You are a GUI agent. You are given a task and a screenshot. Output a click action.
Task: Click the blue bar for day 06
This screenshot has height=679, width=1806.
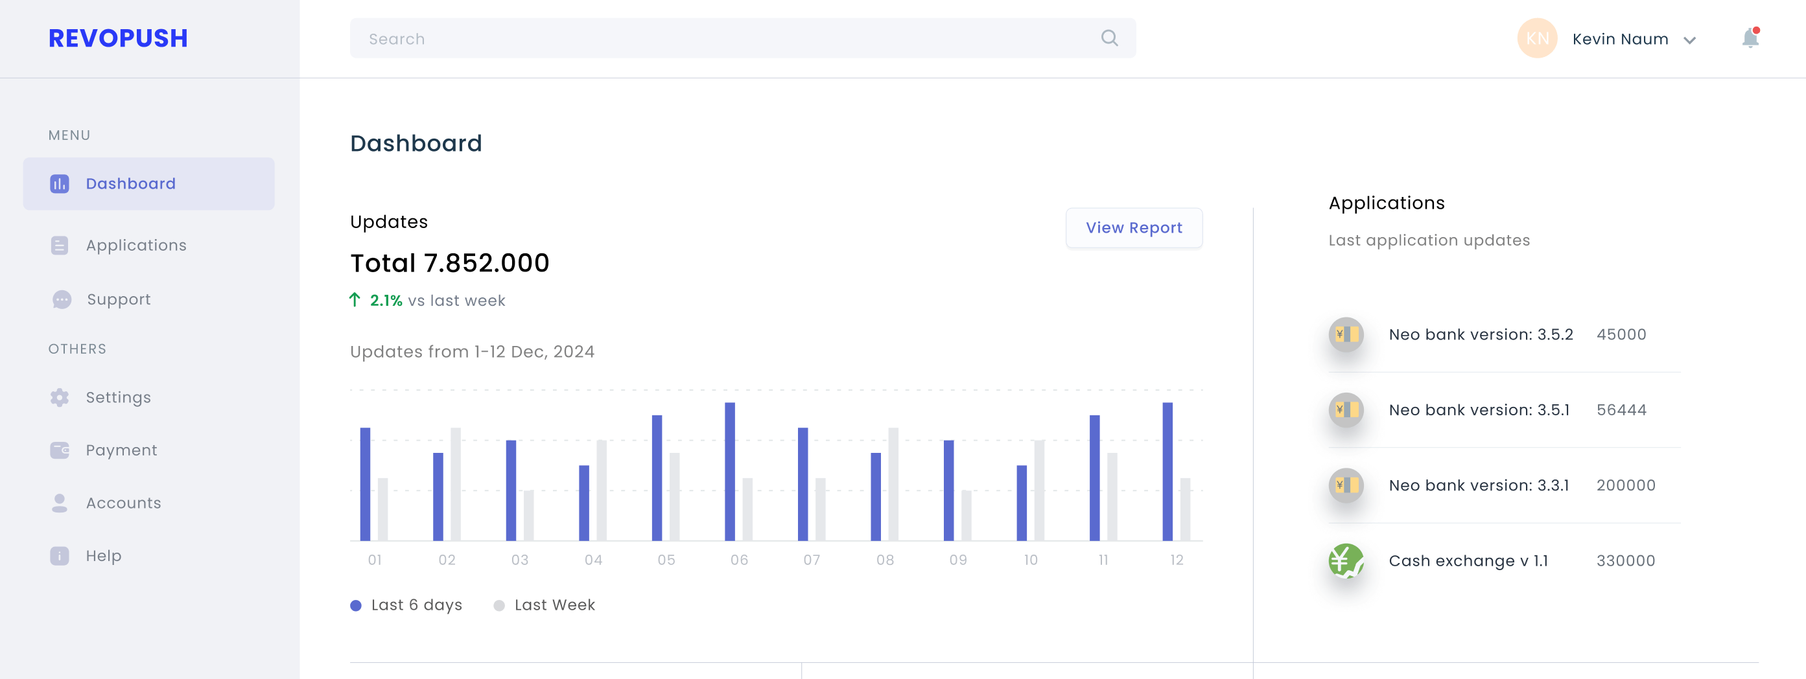coord(730,471)
